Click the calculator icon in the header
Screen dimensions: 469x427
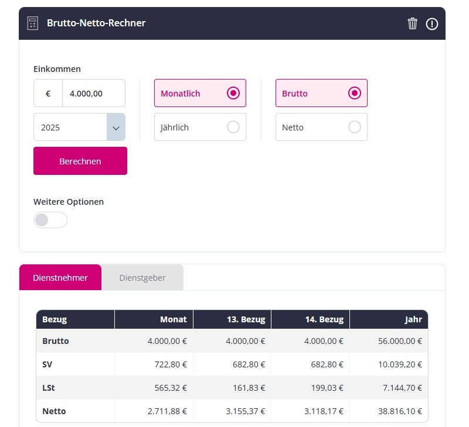[33, 23]
